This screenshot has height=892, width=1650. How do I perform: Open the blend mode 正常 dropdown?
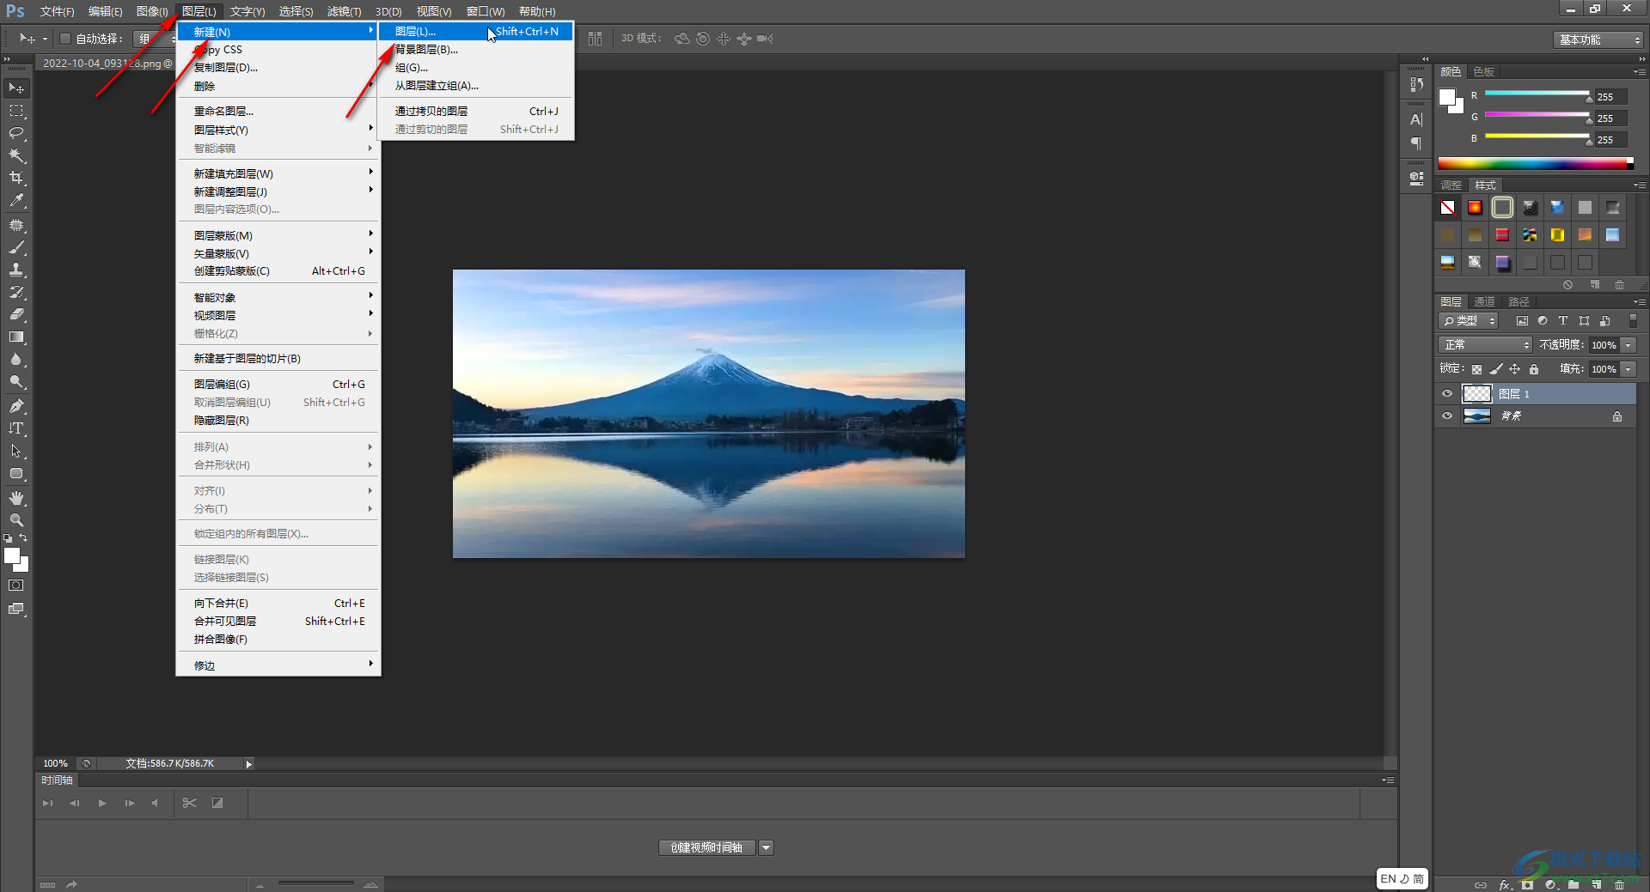coord(1485,345)
